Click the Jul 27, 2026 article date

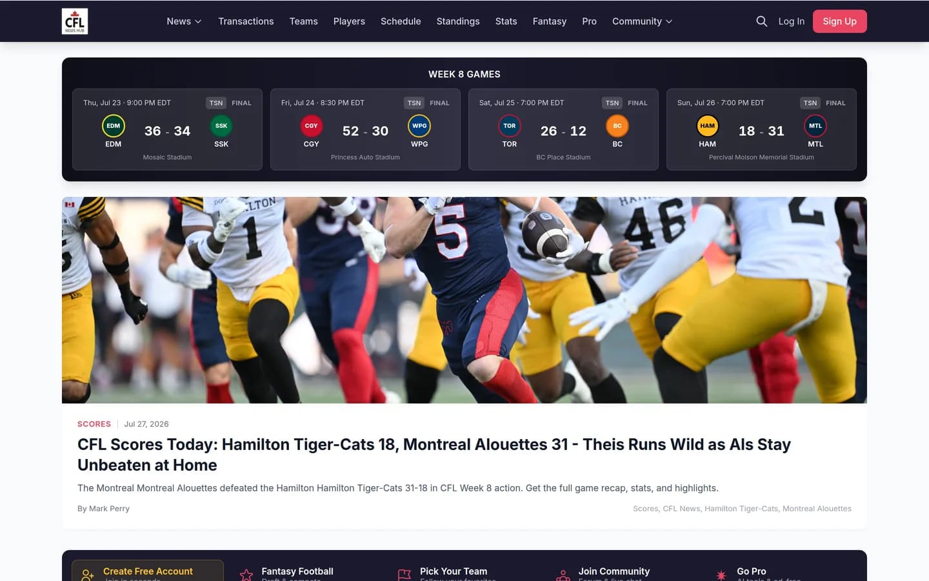(x=146, y=424)
